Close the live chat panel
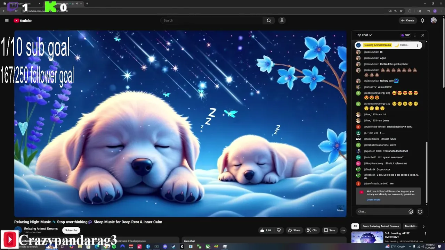The height and width of the screenshot is (250, 445). [x=422, y=35]
